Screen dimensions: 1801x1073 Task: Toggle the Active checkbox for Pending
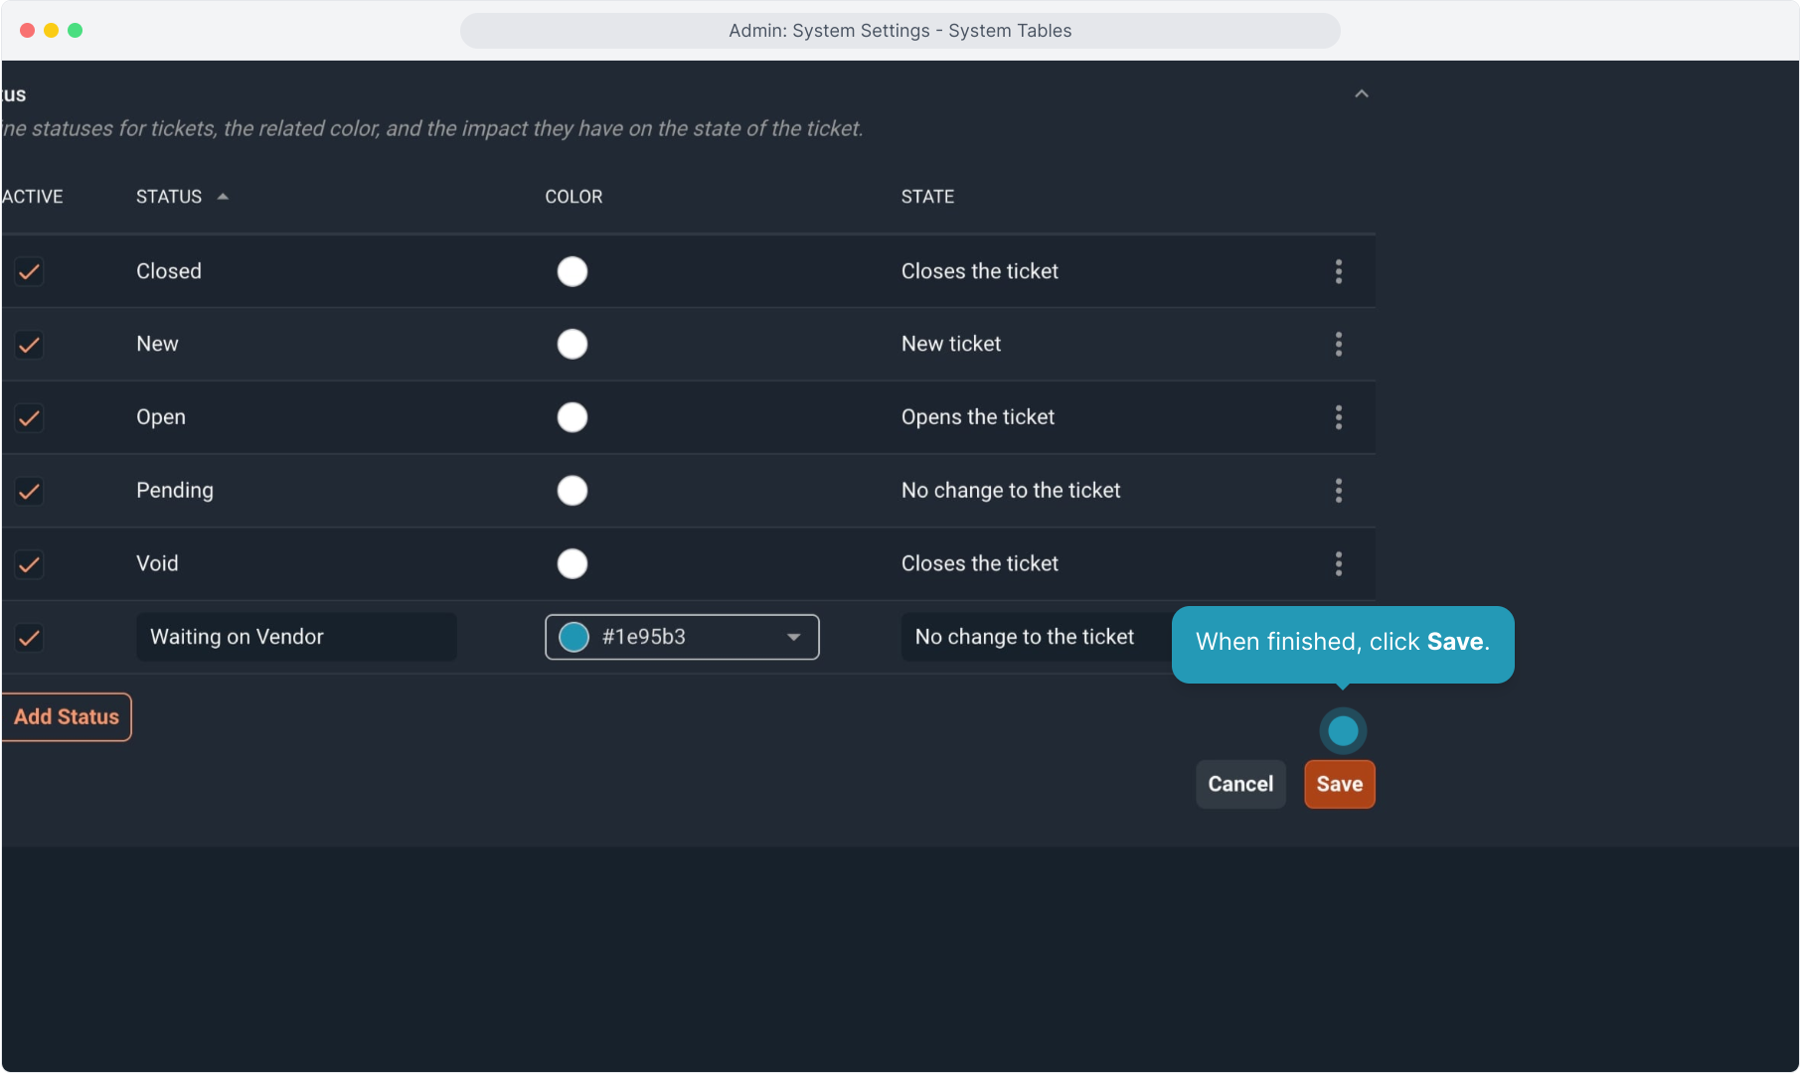(30, 491)
